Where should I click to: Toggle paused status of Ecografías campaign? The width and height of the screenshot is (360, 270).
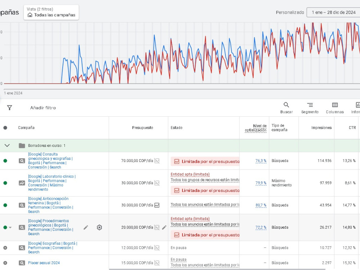[5, 248]
